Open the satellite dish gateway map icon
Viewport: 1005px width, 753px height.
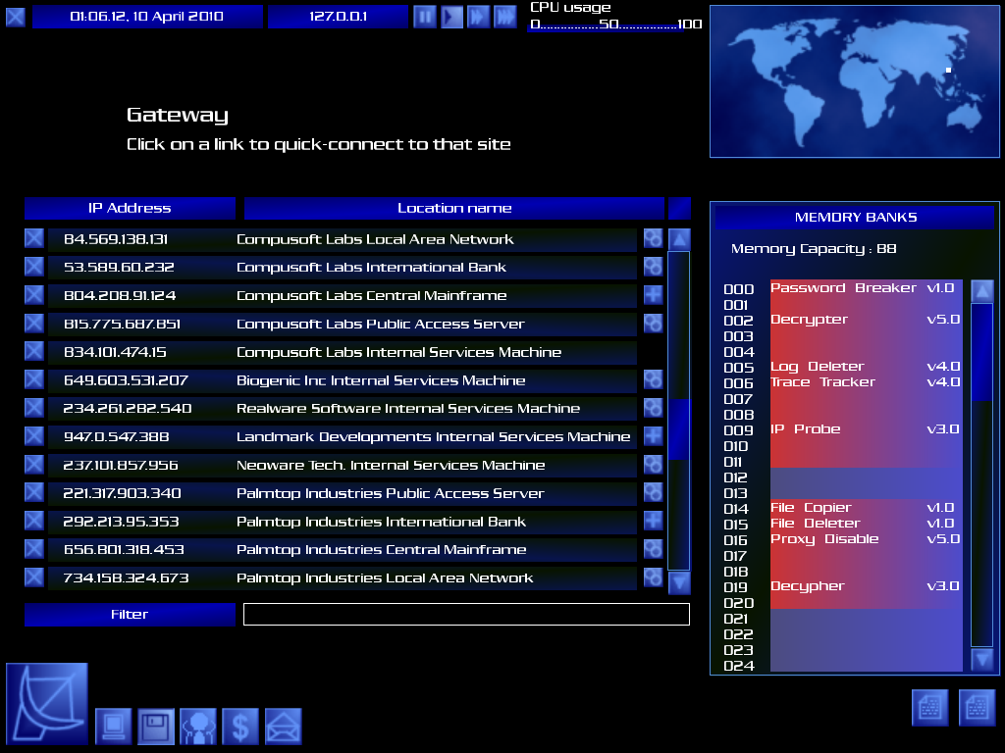click(x=46, y=703)
